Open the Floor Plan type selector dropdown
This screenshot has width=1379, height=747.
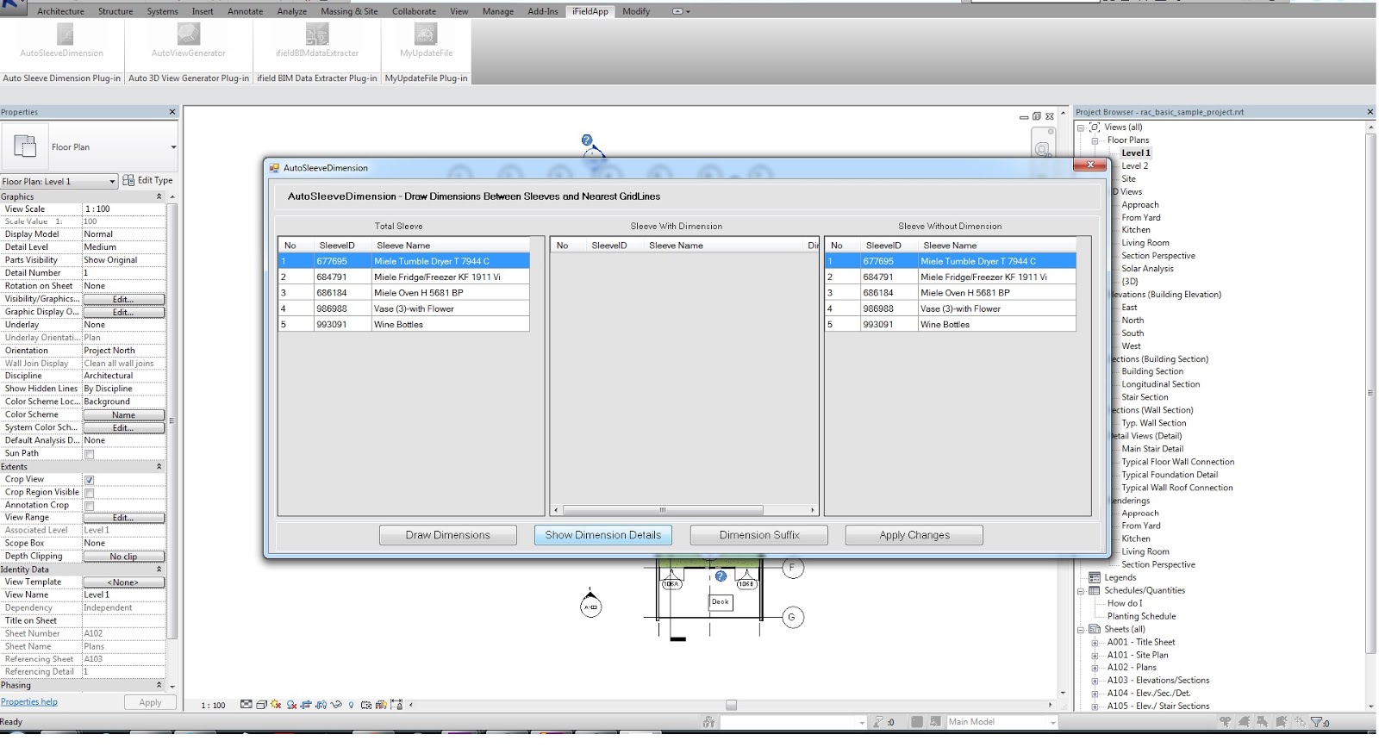click(x=173, y=147)
